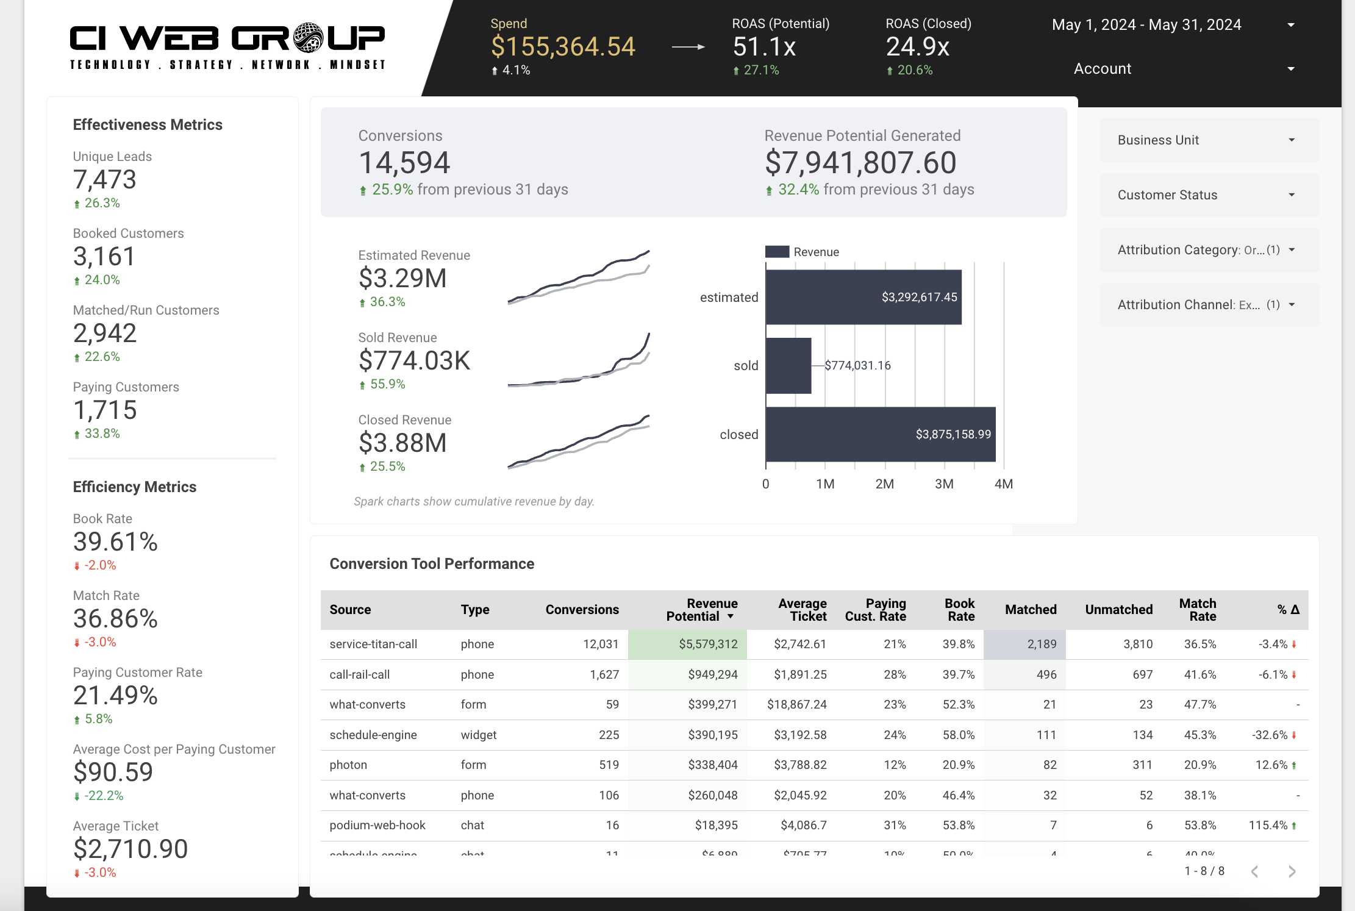Click the Paying Customers 1,715 value
Image resolution: width=1355 pixels, height=911 pixels.
(x=105, y=410)
